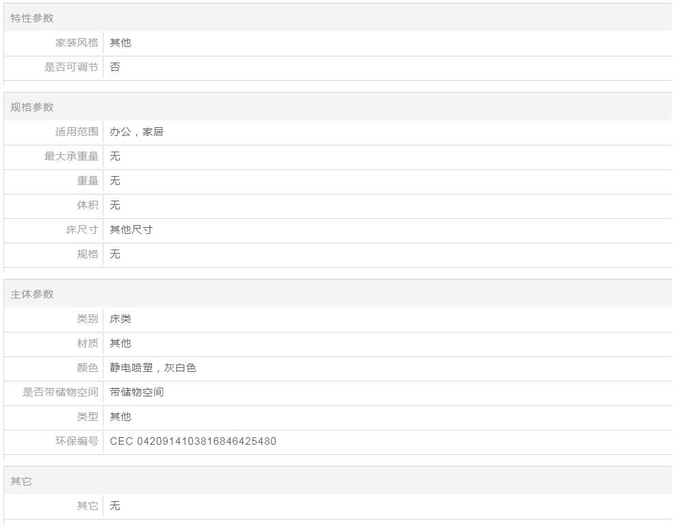Select the 家装风格 label
This screenshot has width=675, height=527.
(x=77, y=43)
